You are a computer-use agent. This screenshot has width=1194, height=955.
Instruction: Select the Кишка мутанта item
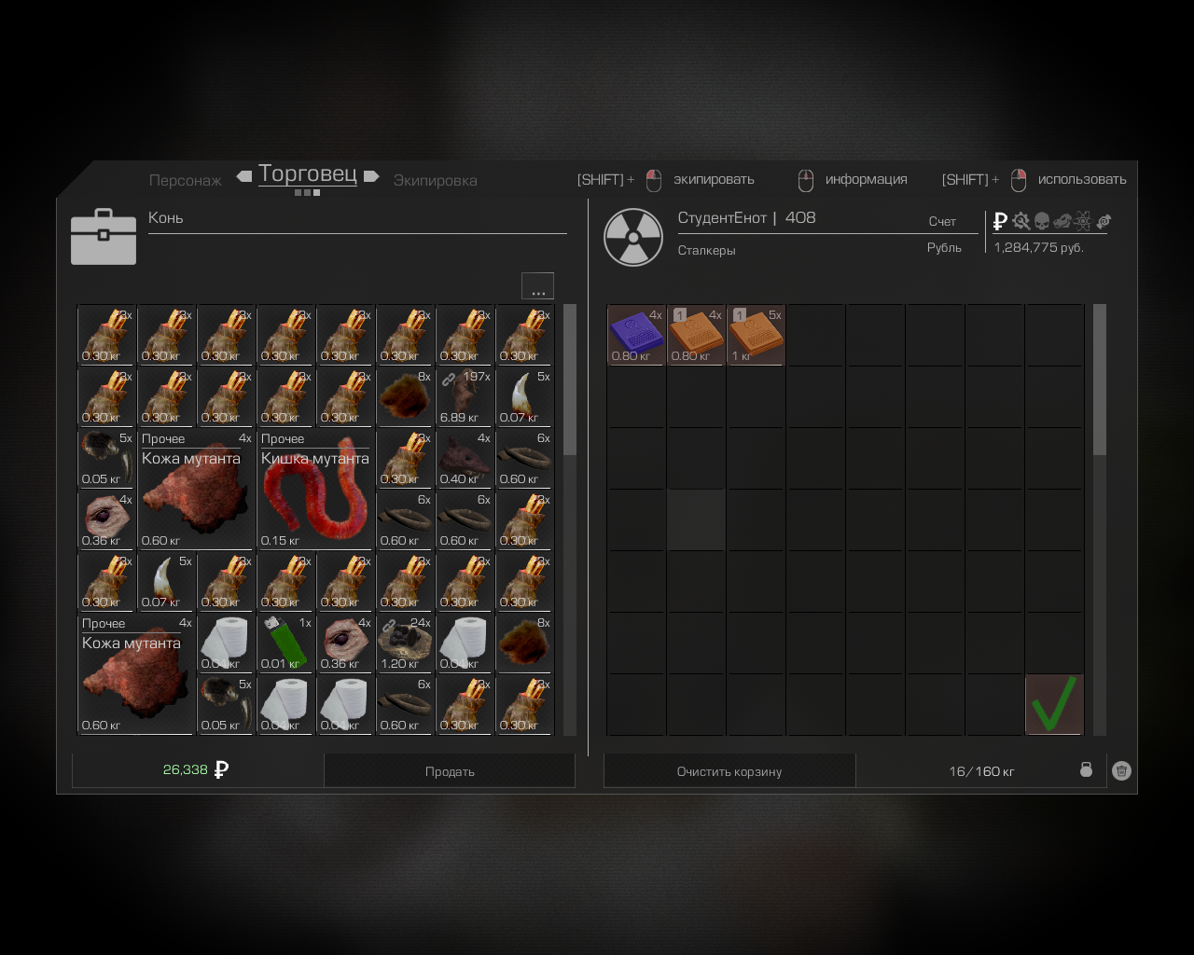[x=315, y=489]
